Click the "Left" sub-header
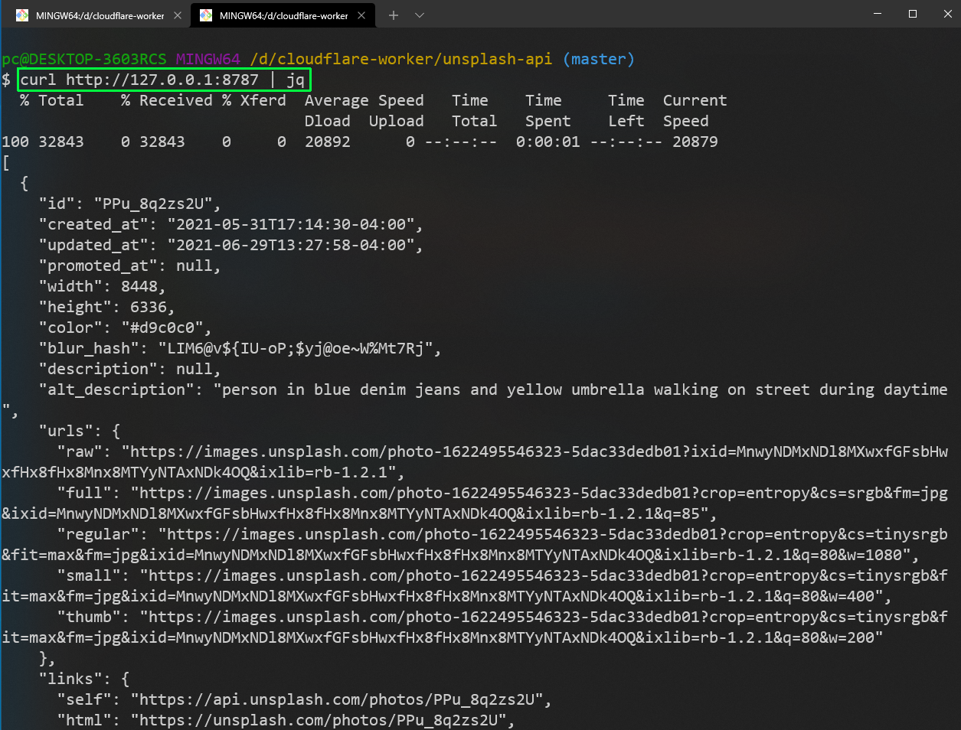Image resolution: width=961 pixels, height=730 pixels. tap(626, 121)
